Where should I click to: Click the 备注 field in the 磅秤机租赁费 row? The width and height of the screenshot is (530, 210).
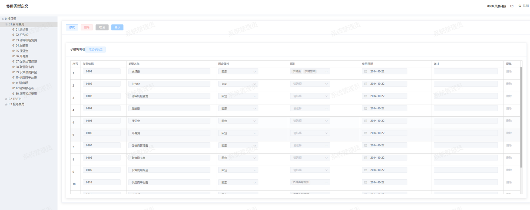(466, 96)
